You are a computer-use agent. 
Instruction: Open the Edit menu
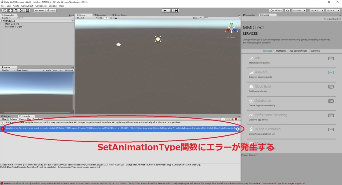coord(9,6)
